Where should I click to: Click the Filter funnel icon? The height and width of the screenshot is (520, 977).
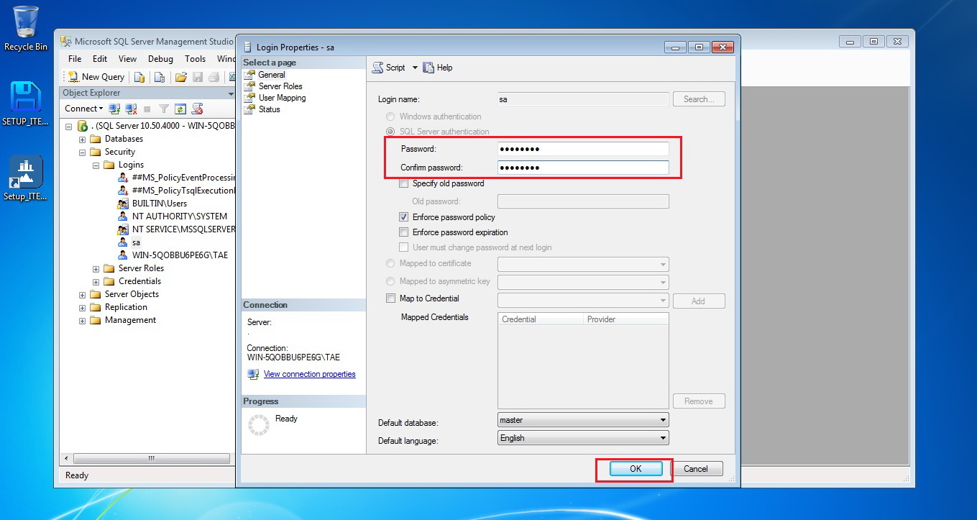pos(164,109)
